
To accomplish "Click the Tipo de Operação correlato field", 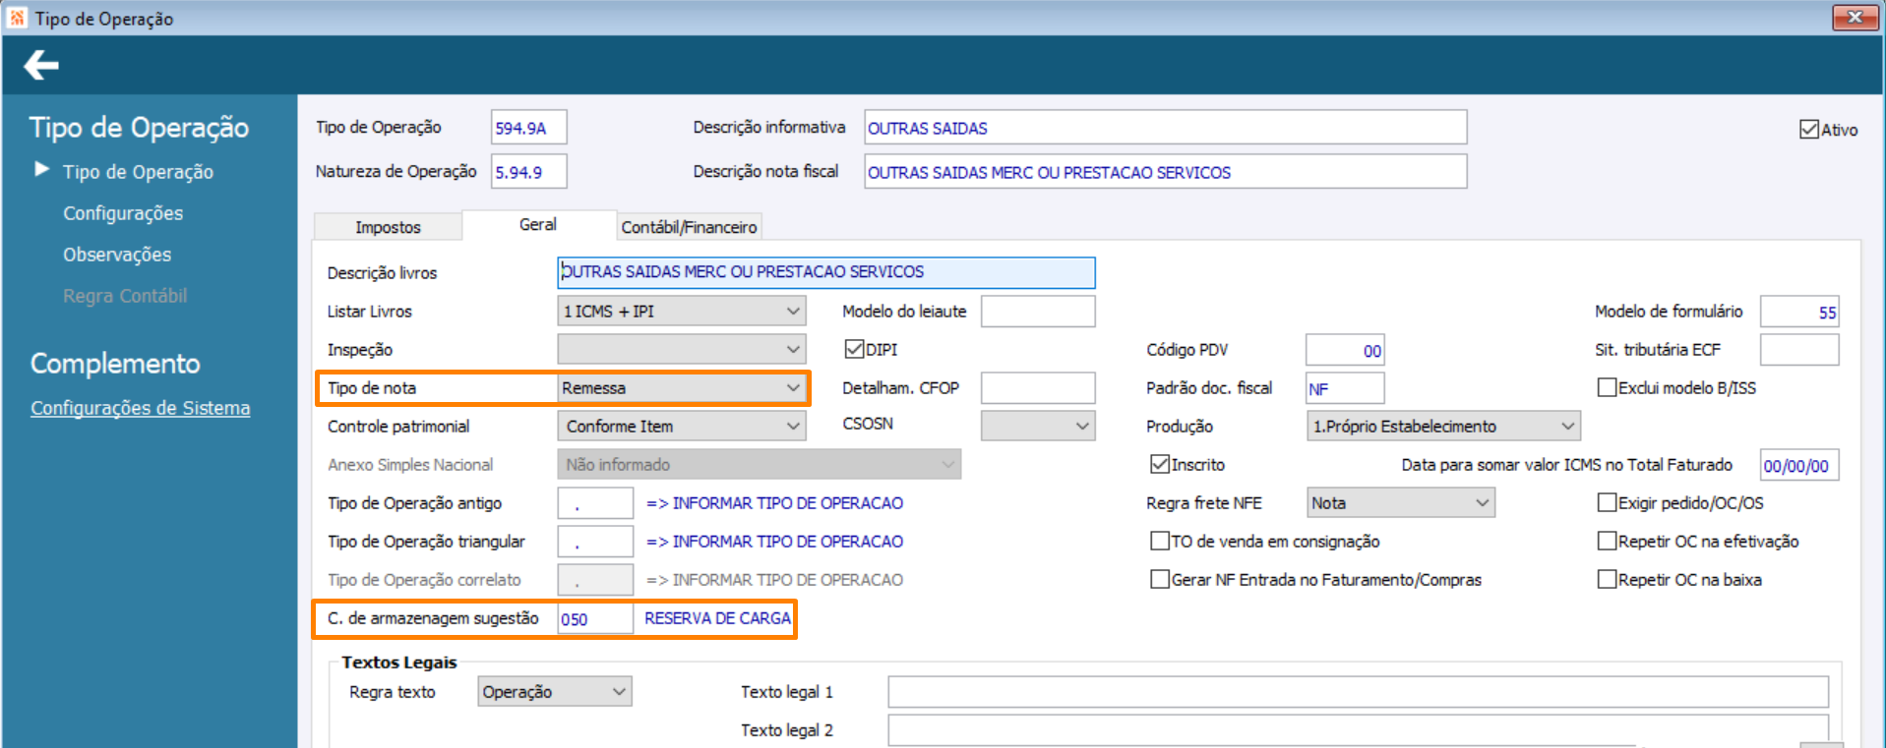I will pyautogui.click(x=595, y=579).
